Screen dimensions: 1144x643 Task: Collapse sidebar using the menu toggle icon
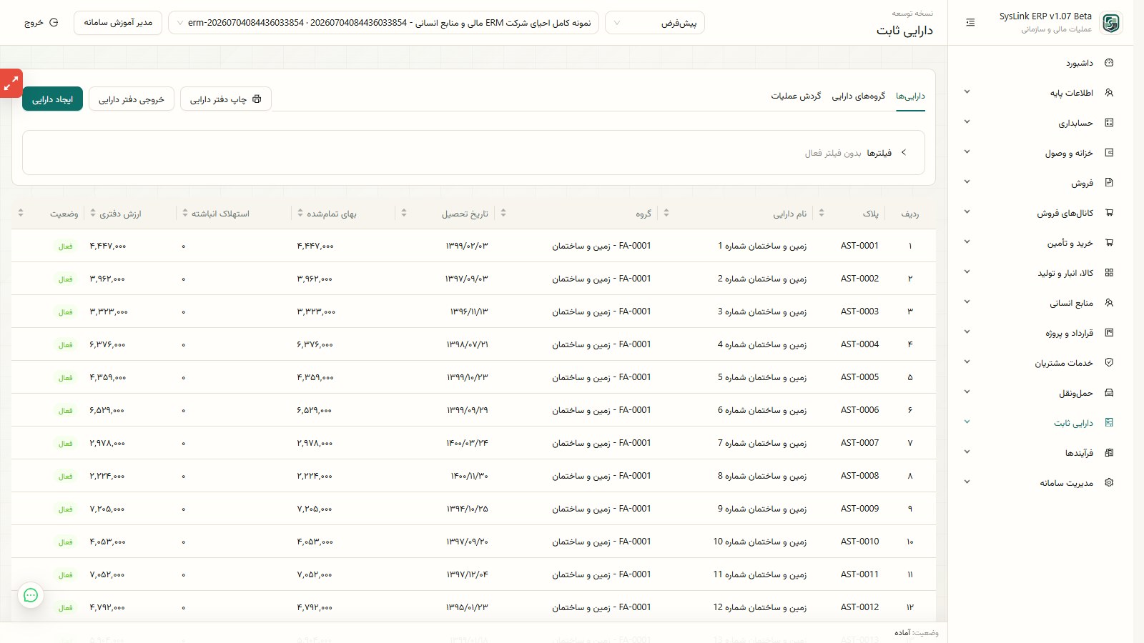click(970, 23)
